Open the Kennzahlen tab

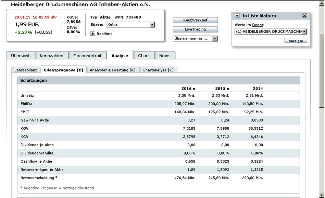[51, 56]
